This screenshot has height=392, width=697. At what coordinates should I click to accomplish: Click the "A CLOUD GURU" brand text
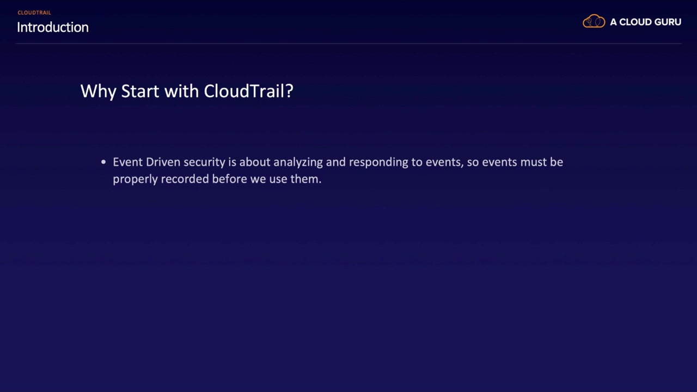pyautogui.click(x=645, y=22)
